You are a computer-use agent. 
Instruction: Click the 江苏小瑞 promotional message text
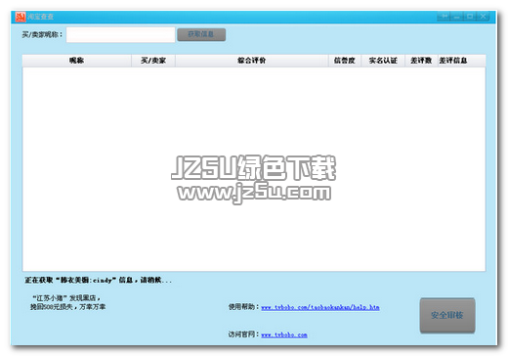(67, 302)
